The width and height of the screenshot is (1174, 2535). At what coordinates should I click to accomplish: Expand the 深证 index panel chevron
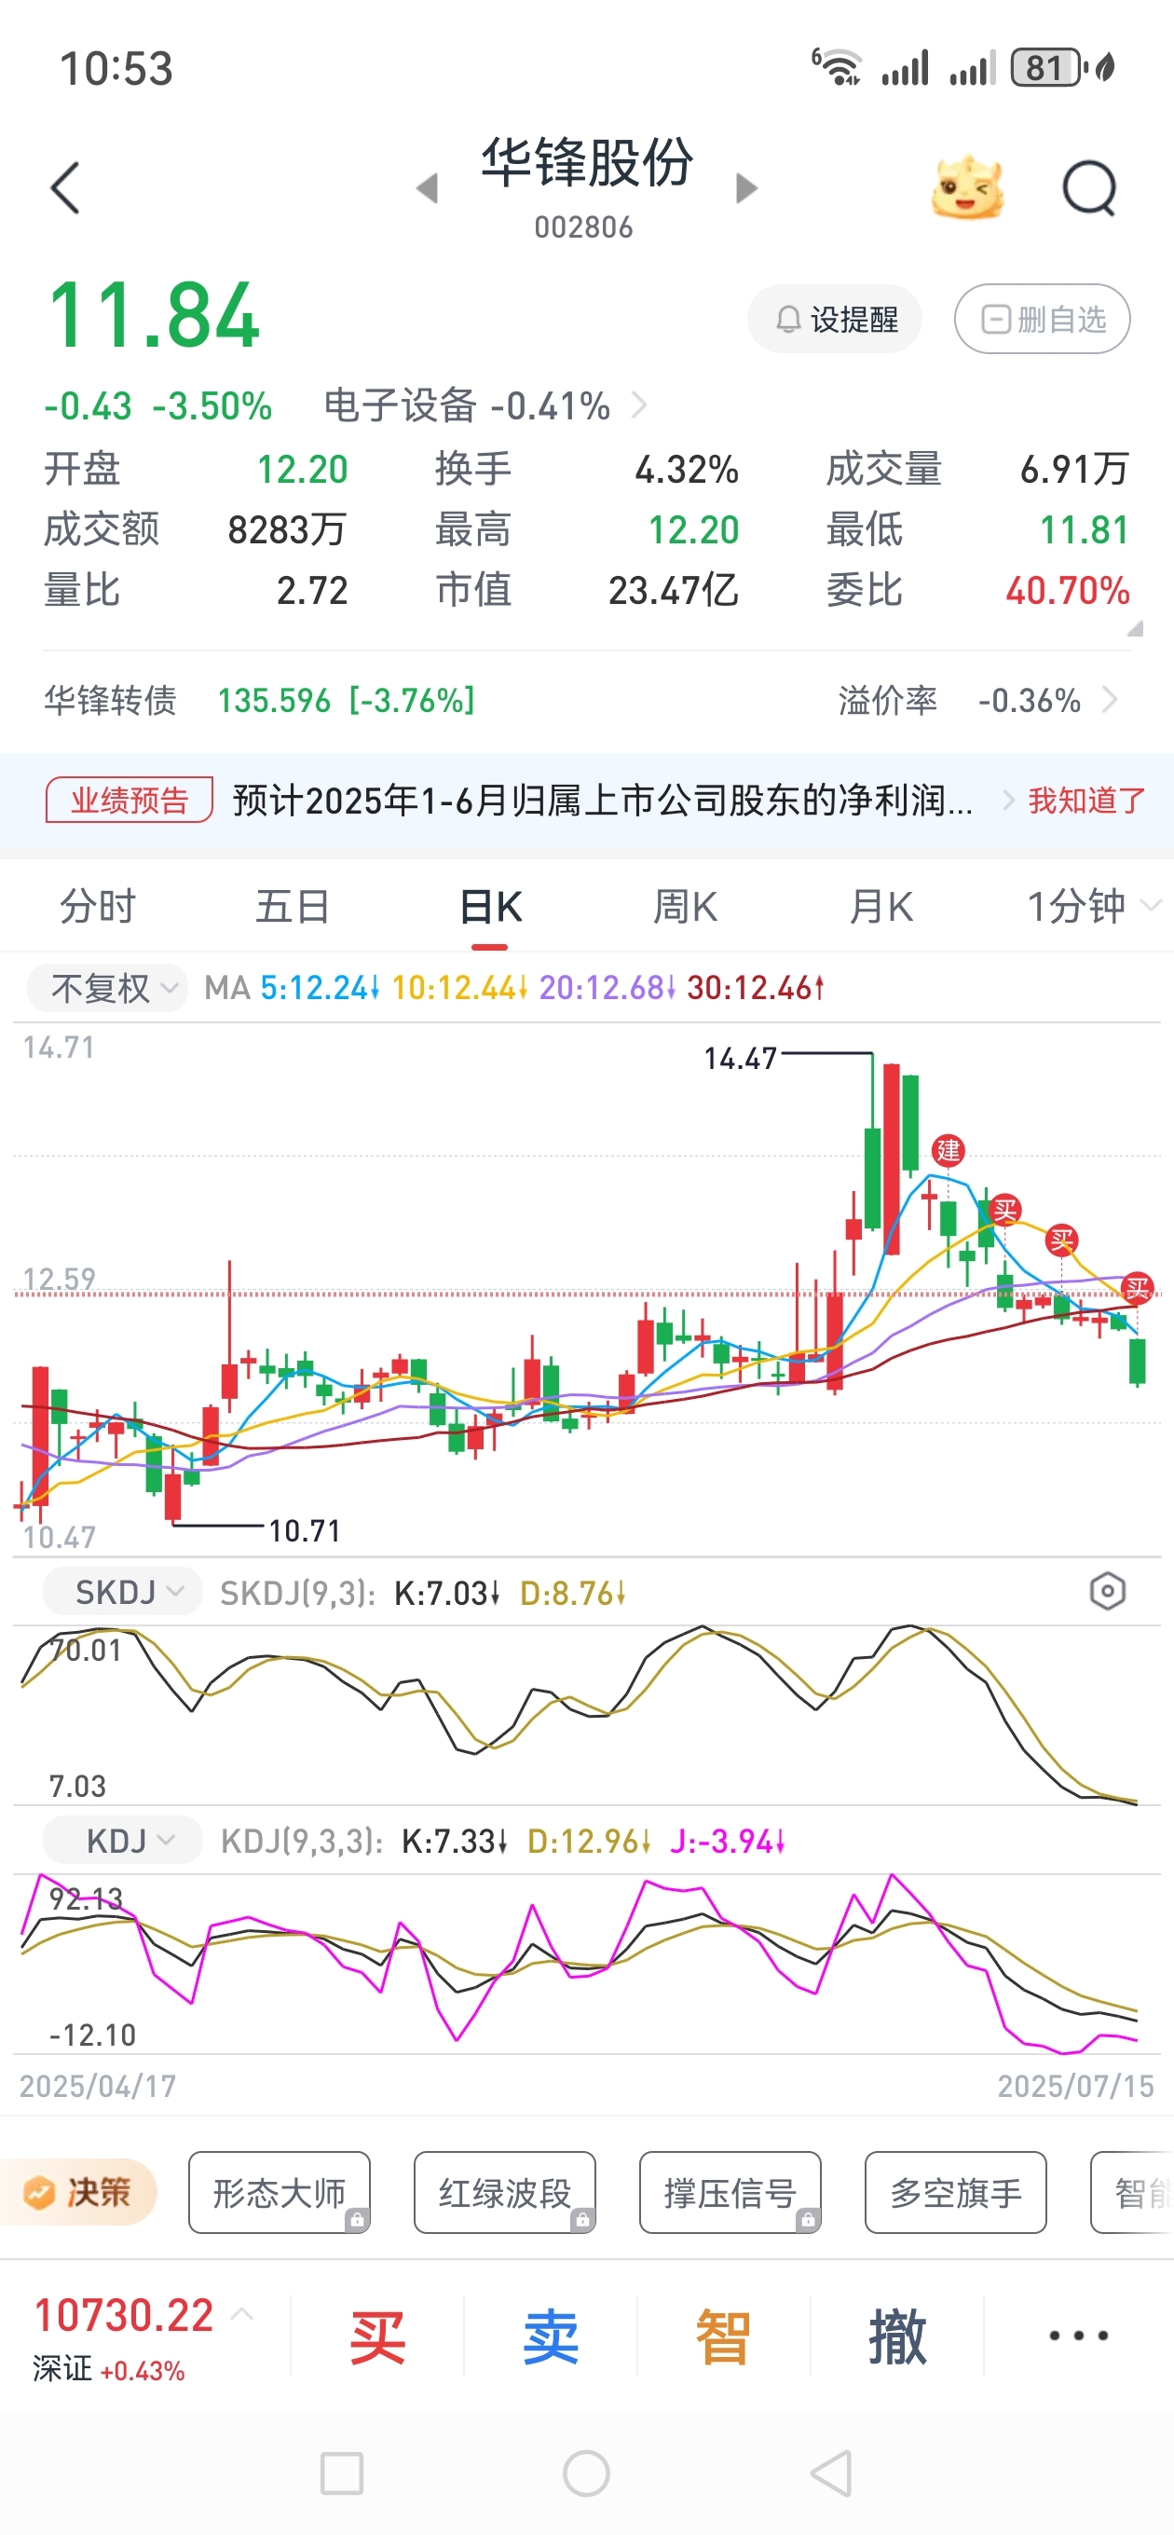coord(242,2314)
